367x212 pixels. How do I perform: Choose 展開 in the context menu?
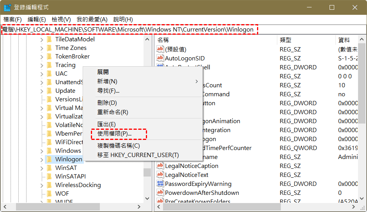click(143, 72)
